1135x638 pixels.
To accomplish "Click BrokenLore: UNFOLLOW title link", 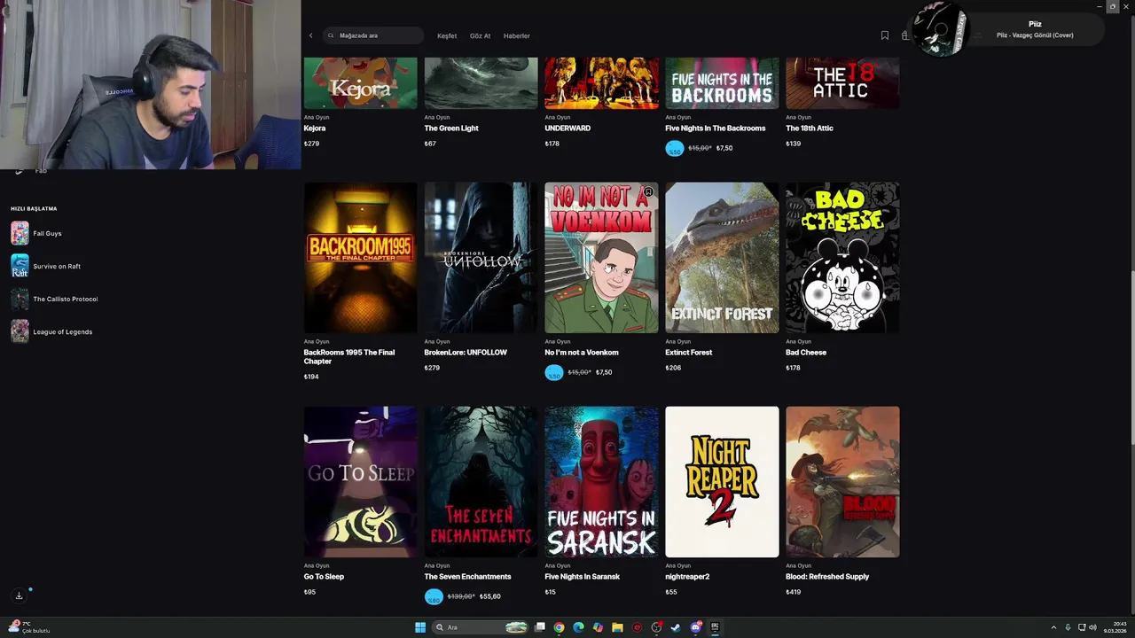I will point(466,353).
